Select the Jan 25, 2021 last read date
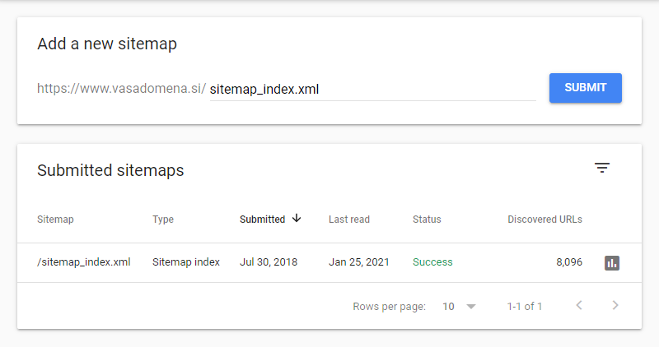 [x=359, y=262]
